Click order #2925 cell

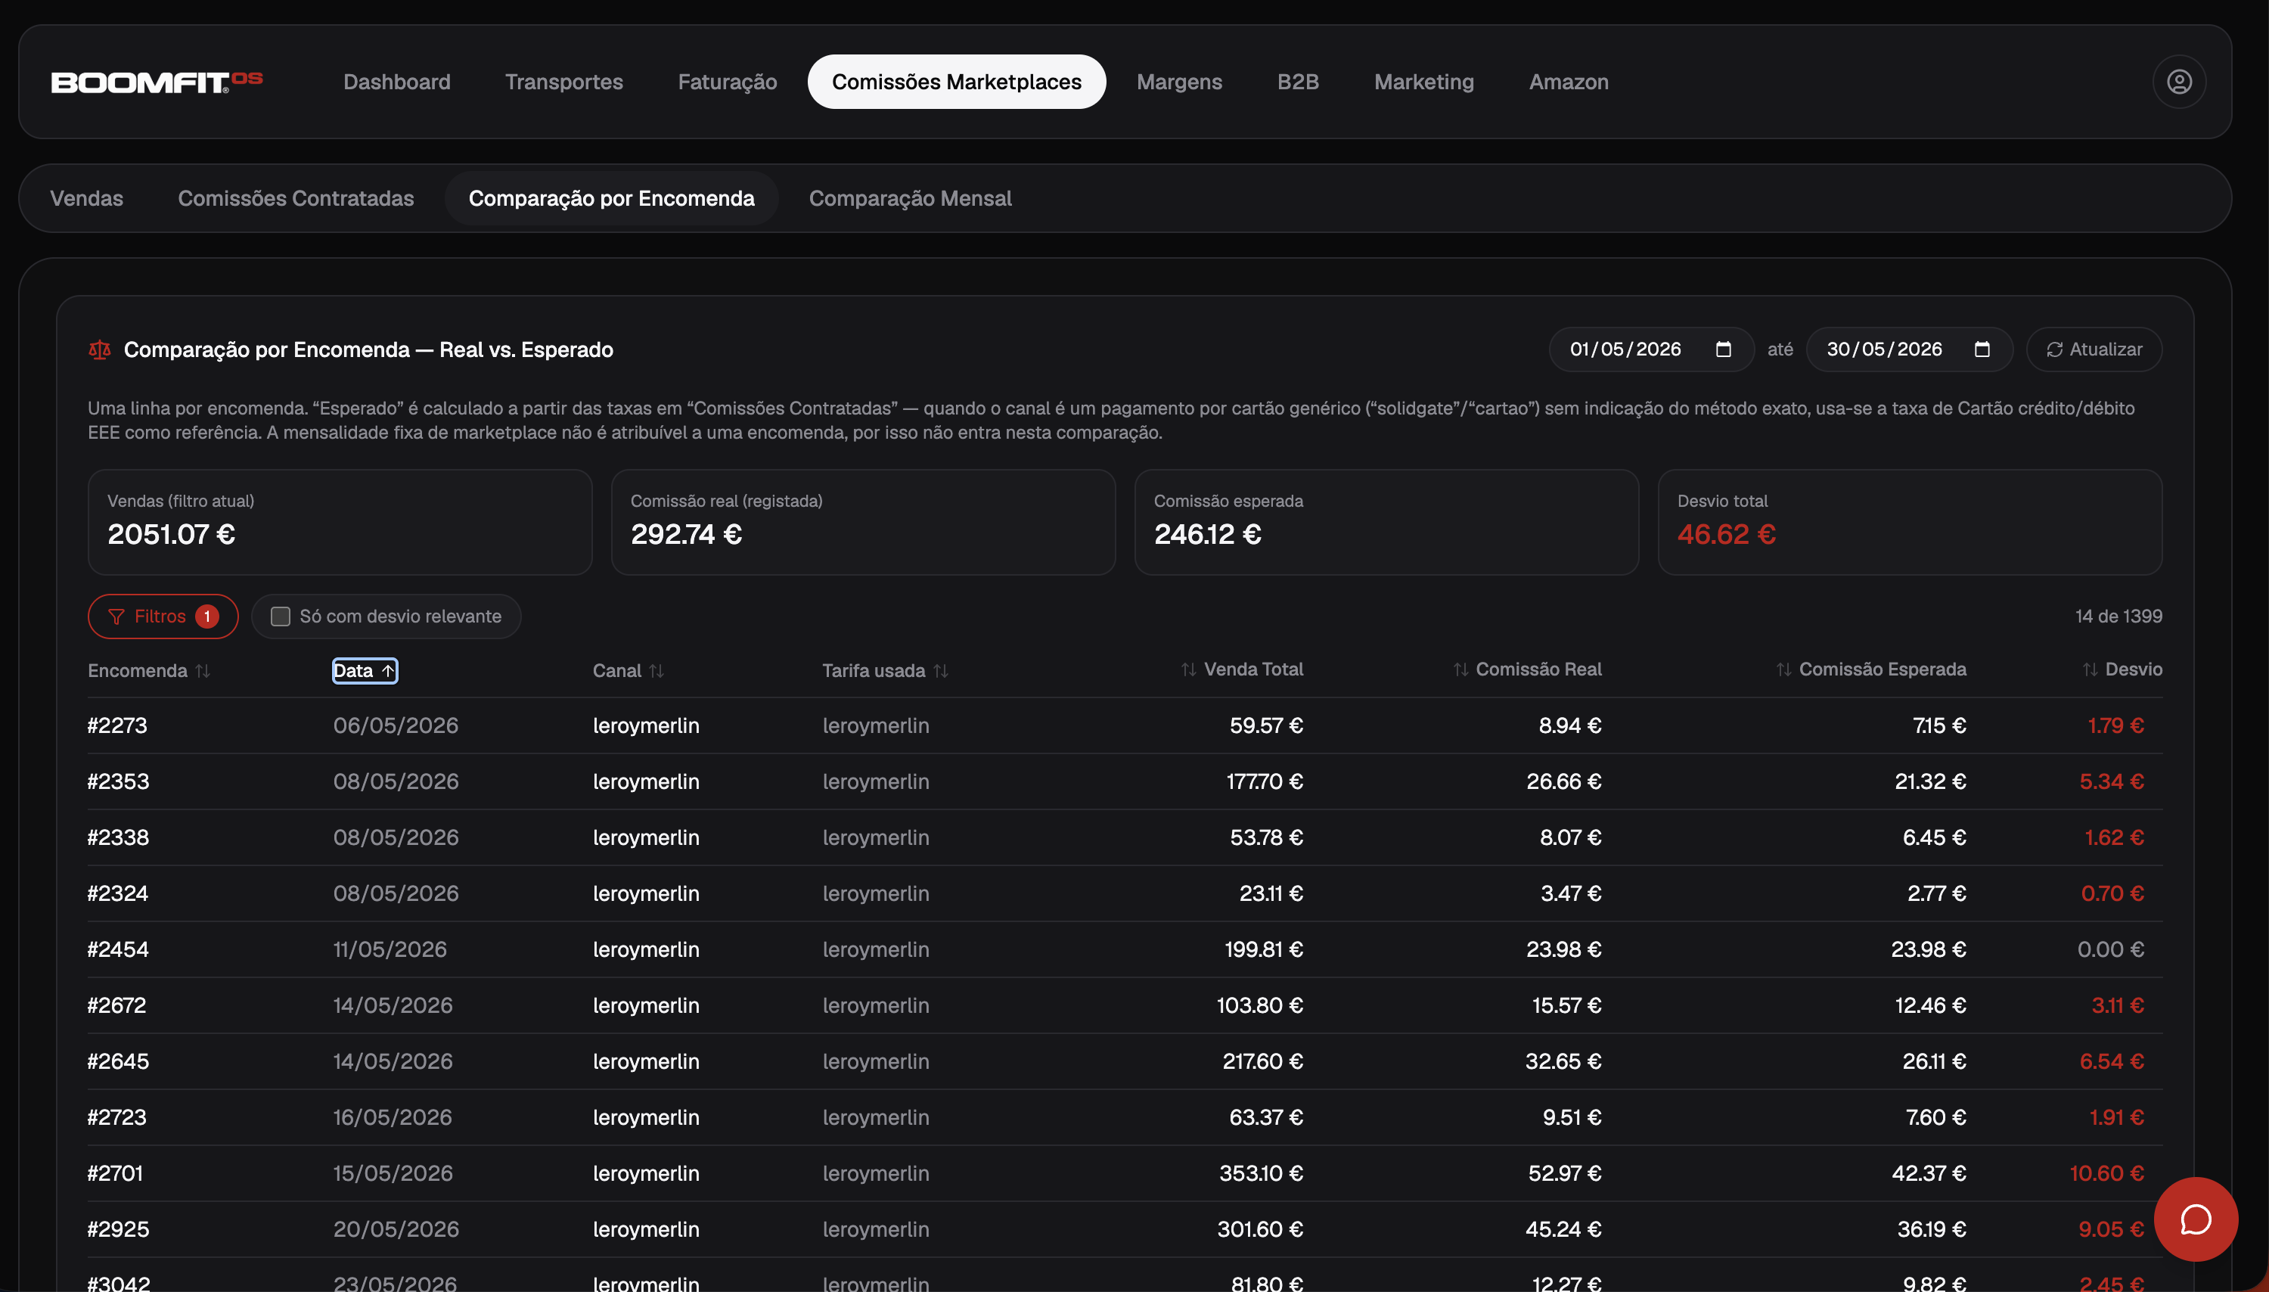point(118,1229)
